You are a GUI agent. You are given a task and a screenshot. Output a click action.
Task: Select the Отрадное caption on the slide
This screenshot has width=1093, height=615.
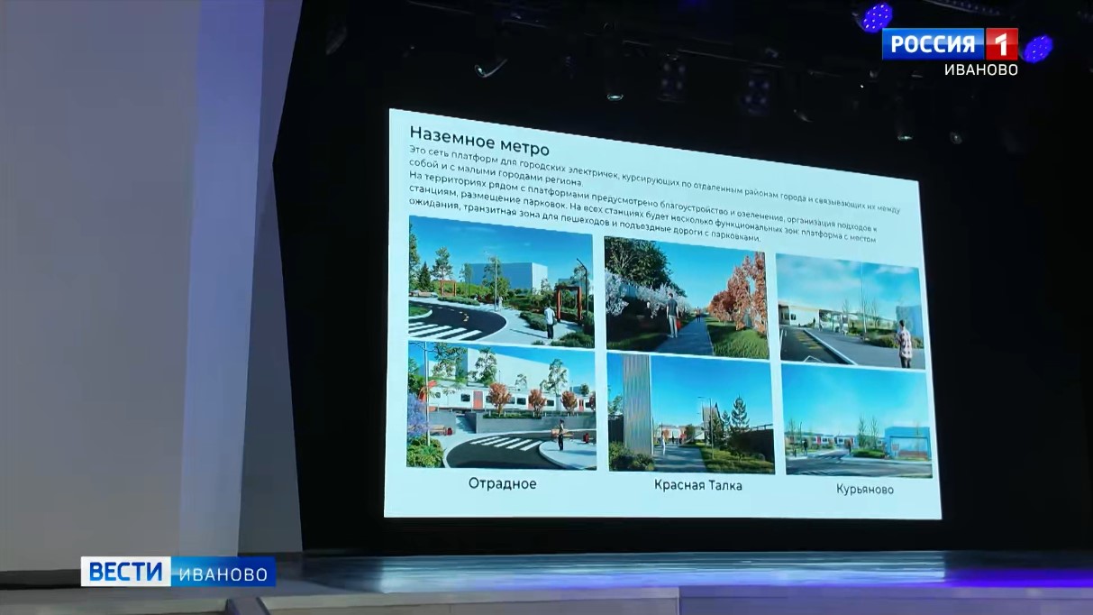tap(502, 484)
